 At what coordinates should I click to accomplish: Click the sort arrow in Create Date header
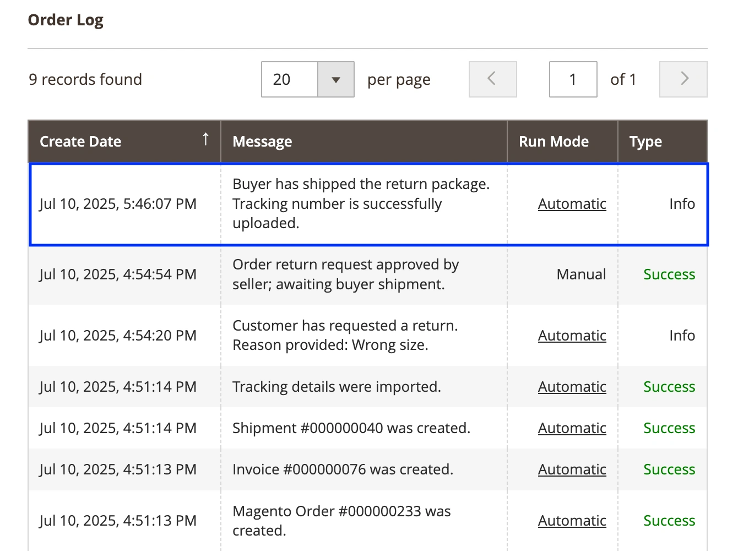coord(205,139)
